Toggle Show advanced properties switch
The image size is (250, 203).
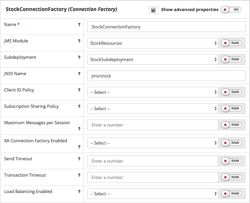(231, 10)
